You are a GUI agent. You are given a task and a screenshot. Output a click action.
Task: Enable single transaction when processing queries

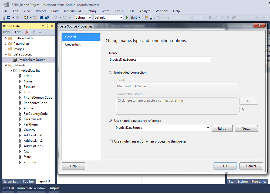(111, 141)
